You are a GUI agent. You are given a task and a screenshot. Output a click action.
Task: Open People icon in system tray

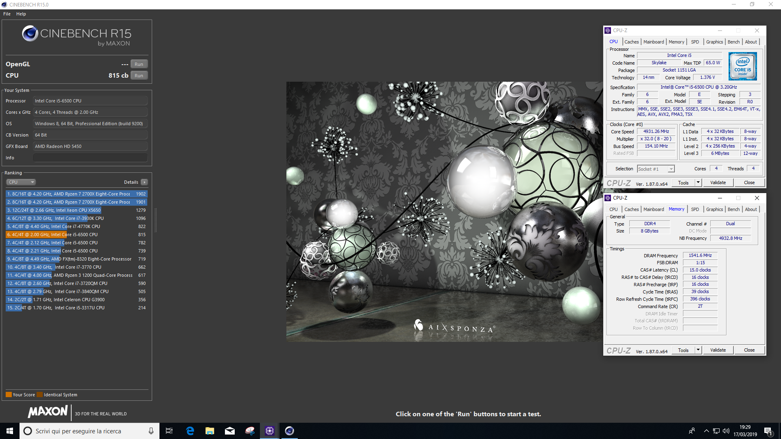pos(692,431)
